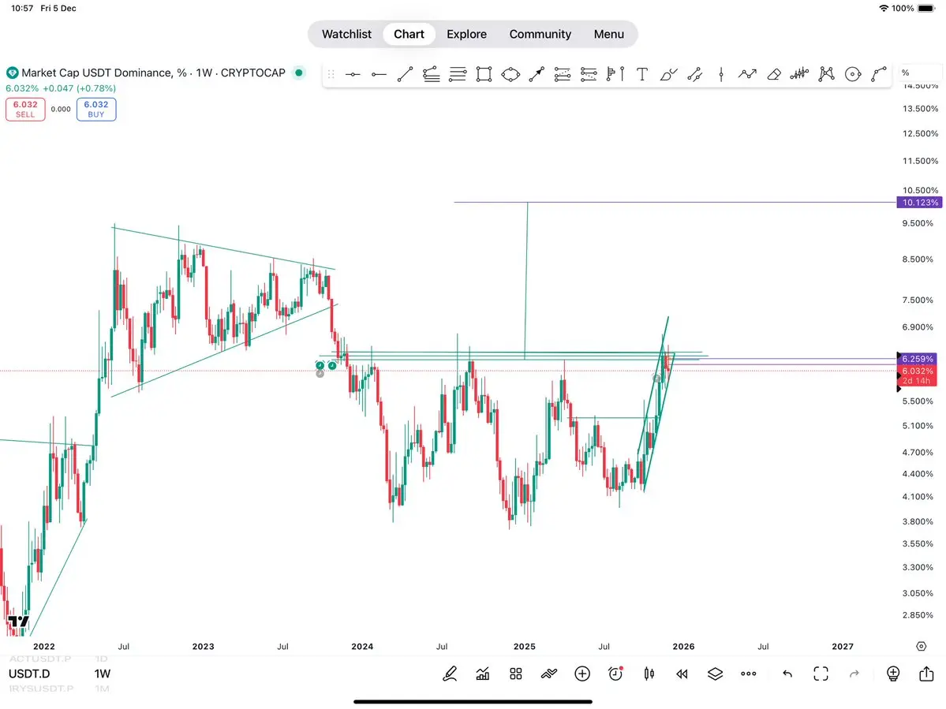946x709 pixels.
Task: Select the horizontal line drawing tool
Action: [353, 74]
